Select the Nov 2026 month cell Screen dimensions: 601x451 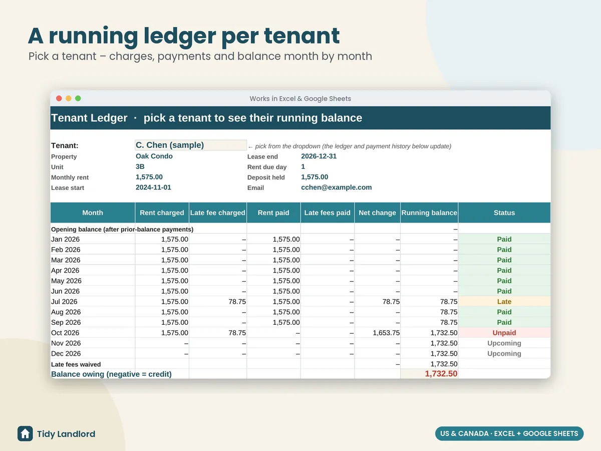pos(93,343)
